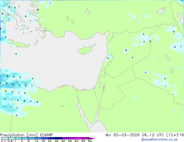Screen dimensions: 184x142
Task: Pick the 2–5 mm legend swatch
Action: (x=25, y=138)
